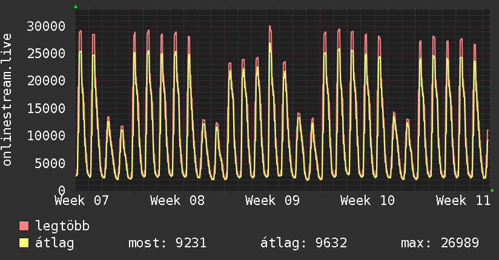Click the Week 09 axis label
The height and width of the screenshot is (260, 499).
click(x=273, y=201)
